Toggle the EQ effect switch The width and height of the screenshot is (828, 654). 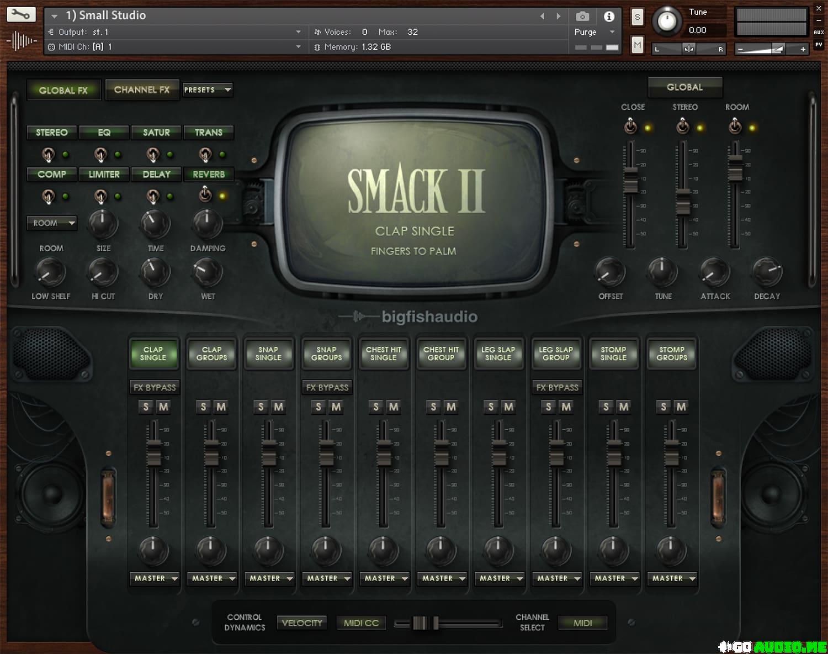tap(100, 155)
